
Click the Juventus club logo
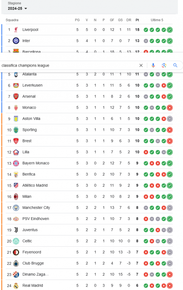pyautogui.click(x=16, y=230)
